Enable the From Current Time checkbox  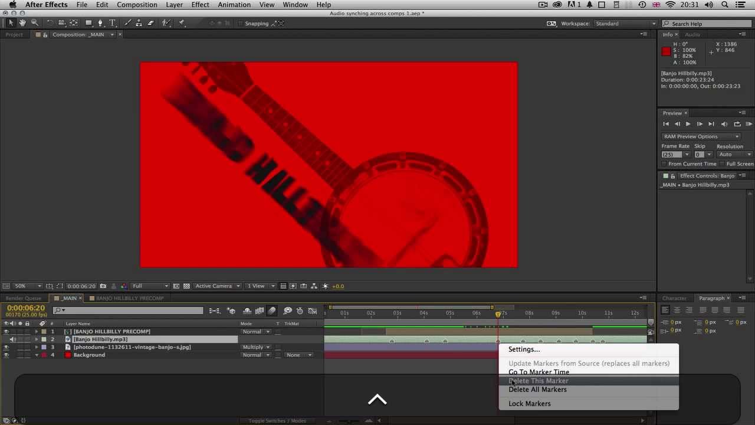point(664,164)
